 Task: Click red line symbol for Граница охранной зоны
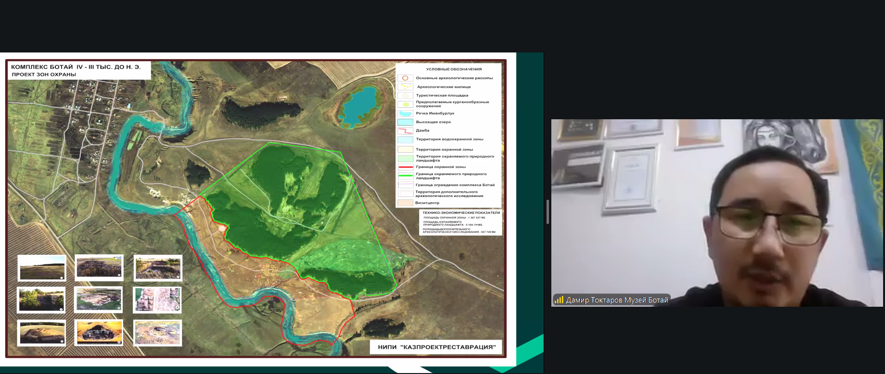(x=405, y=167)
